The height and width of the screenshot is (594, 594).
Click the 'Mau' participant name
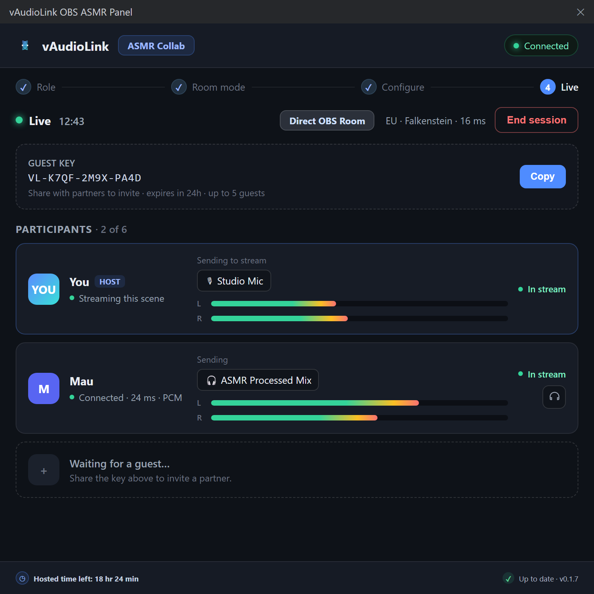[x=81, y=381]
